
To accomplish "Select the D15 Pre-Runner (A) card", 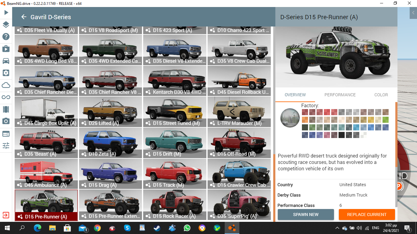I will pos(46,205).
